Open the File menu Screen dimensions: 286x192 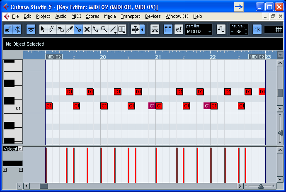15,16
